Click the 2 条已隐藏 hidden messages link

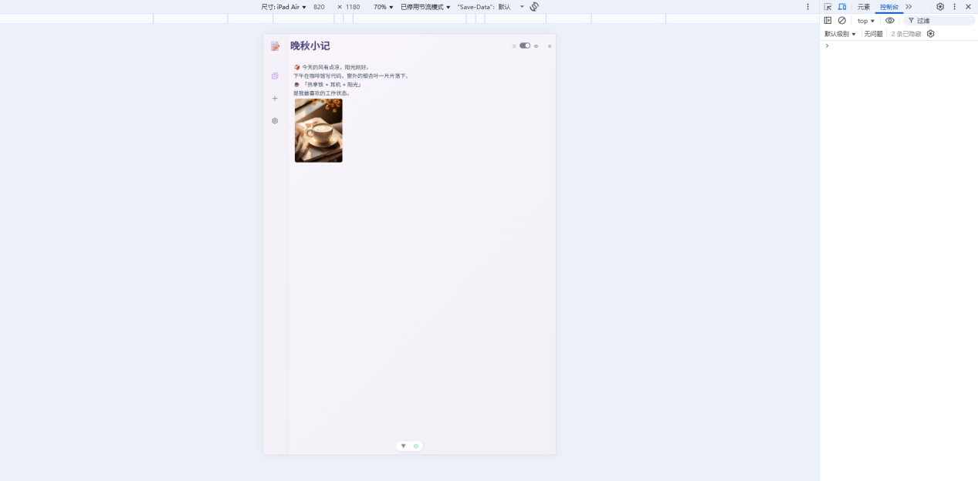click(905, 33)
